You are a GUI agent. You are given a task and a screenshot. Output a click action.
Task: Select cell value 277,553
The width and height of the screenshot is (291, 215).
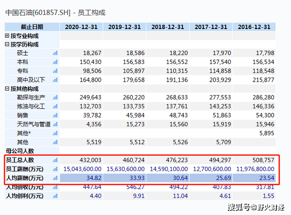click(220, 98)
